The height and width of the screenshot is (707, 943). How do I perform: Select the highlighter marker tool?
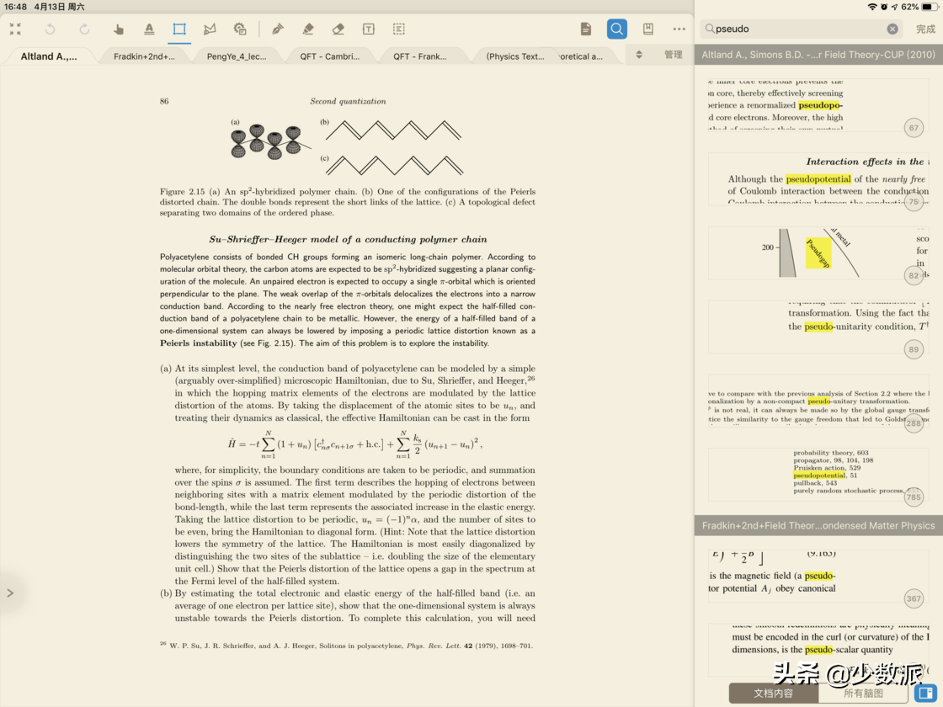308,29
